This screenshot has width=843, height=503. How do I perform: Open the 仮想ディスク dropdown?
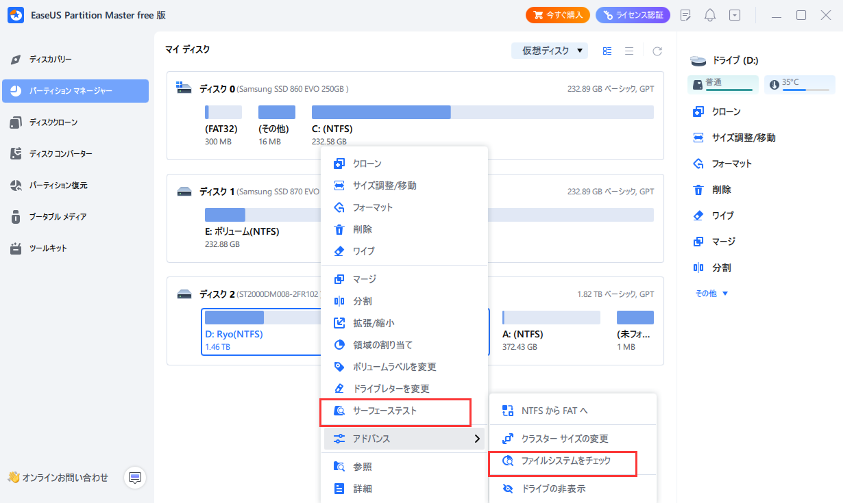[549, 51]
